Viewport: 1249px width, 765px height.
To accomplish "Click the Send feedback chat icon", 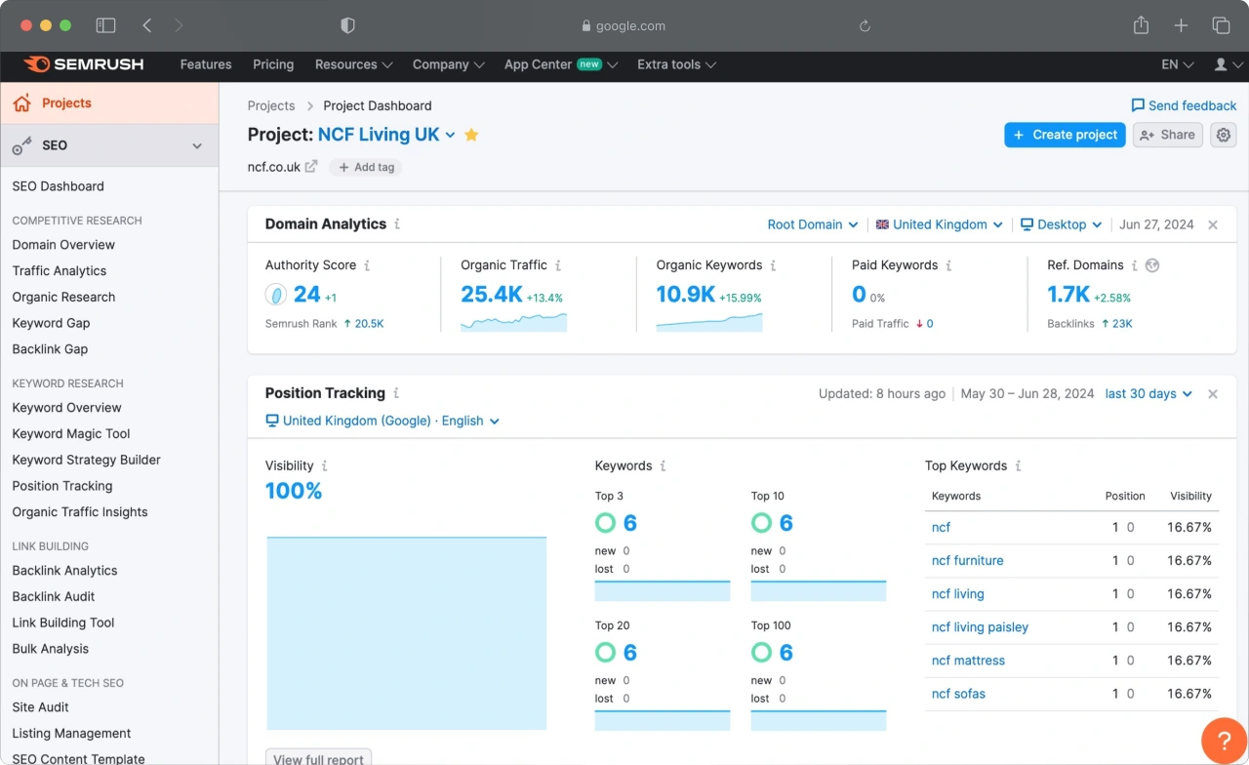I will click(1138, 105).
